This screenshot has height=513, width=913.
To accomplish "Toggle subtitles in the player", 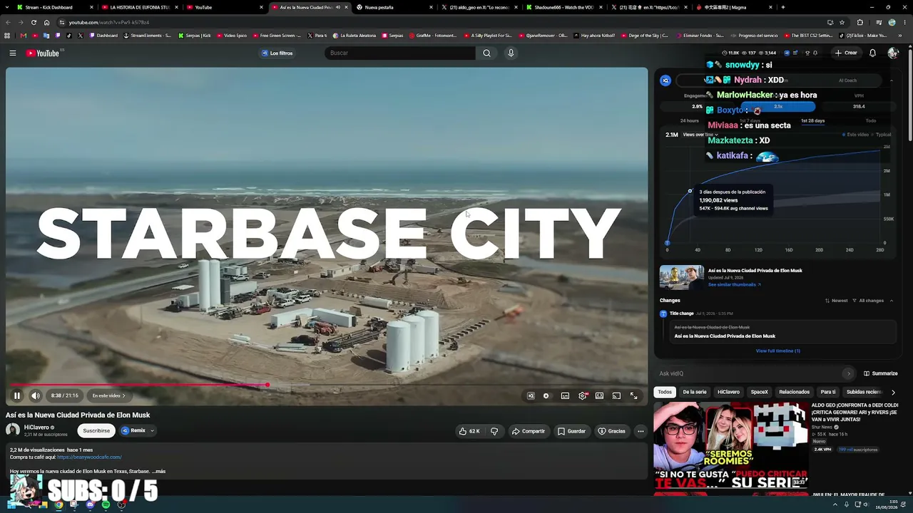I will [x=565, y=395].
